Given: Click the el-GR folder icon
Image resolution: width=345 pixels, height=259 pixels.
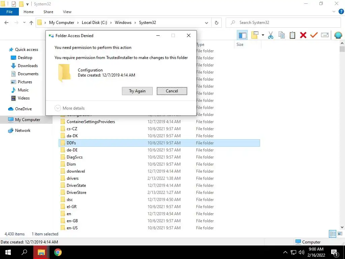Looking at the screenshot, I should (x=63, y=207).
